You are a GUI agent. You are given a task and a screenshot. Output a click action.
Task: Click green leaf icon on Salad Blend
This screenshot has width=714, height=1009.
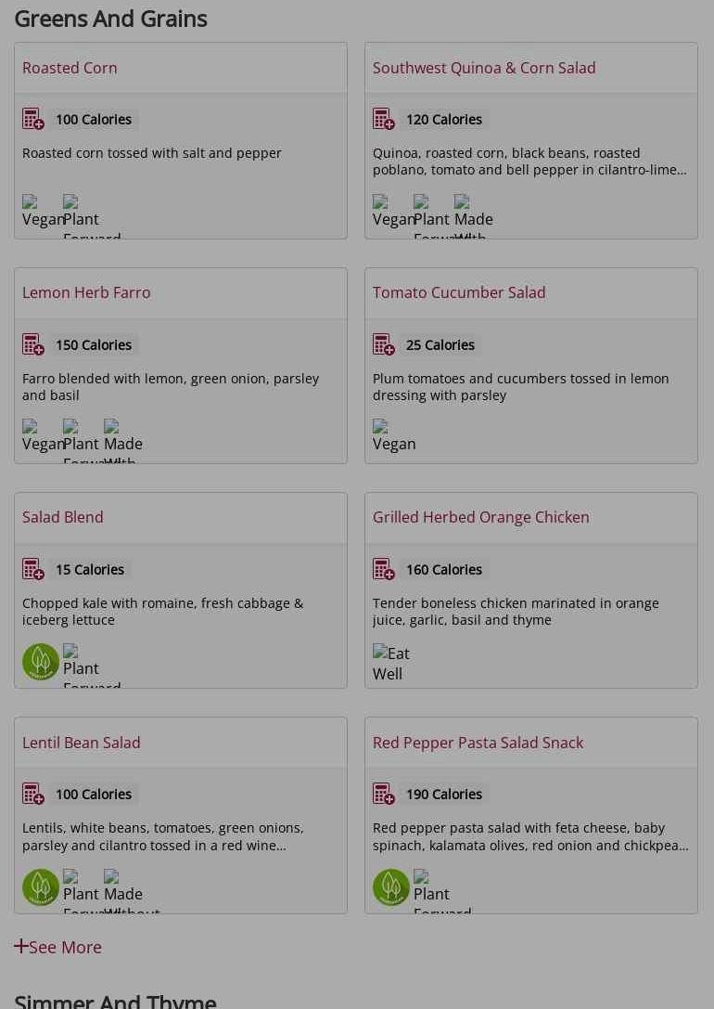tap(41, 662)
